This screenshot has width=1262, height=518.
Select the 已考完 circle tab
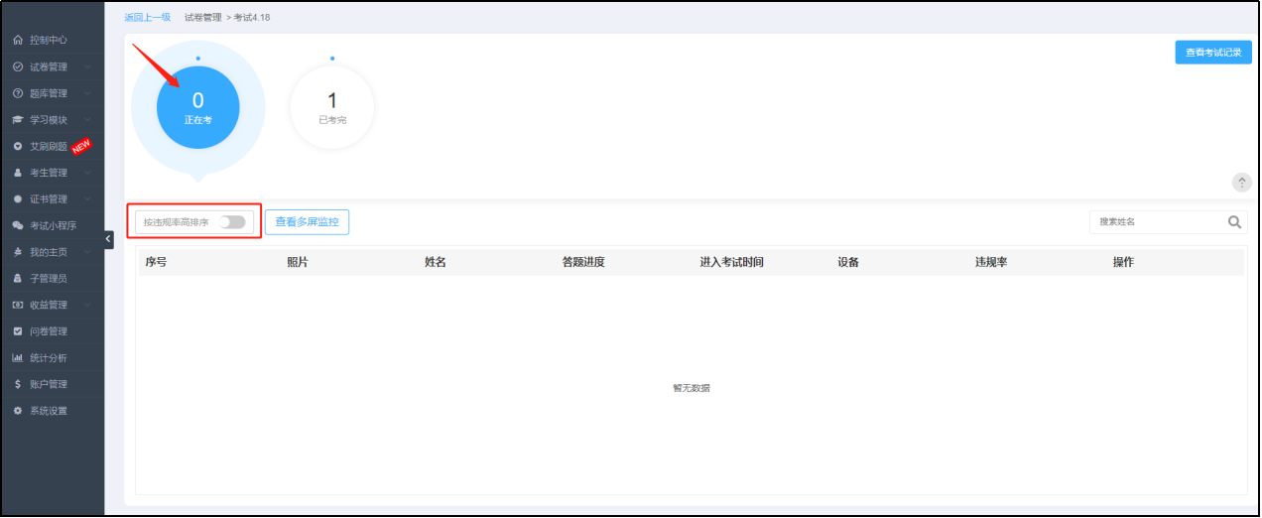(332, 107)
